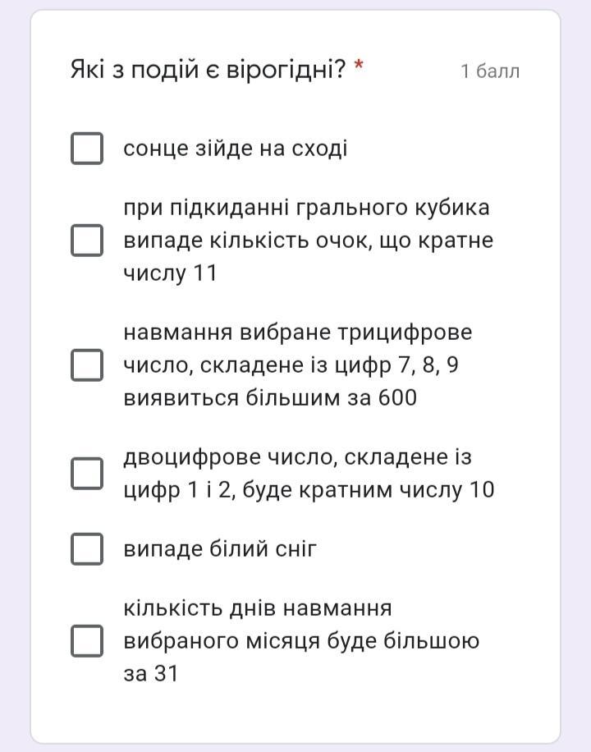The width and height of the screenshot is (591, 752).
Task: Click the line 'вибраного місяця буде більшою'
Action: [301, 640]
